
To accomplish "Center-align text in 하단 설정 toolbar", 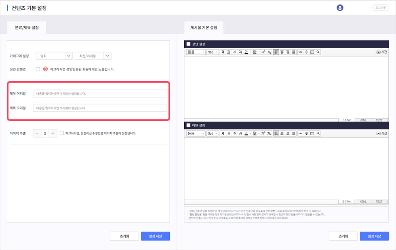I will tap(282, 133).
